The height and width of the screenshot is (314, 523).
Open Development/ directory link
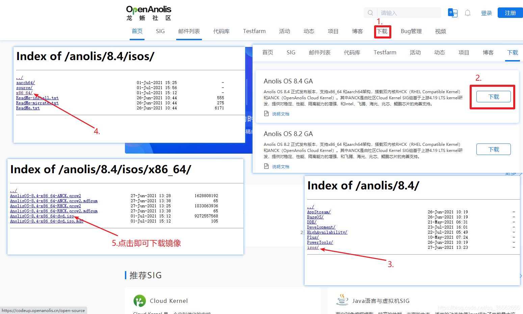click(321, 227)
